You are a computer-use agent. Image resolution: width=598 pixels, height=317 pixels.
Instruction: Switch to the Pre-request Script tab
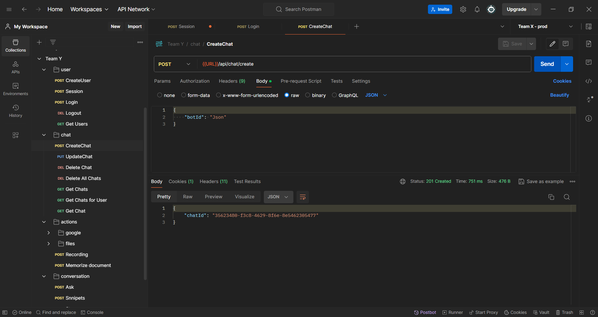[301, 81]
